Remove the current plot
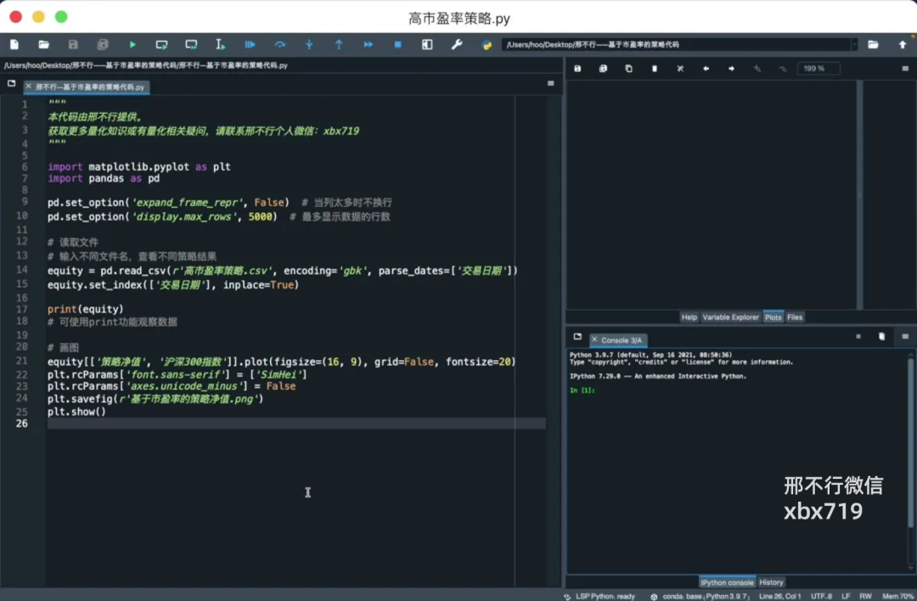This screenshot has width=917, height=601. (x=655, y=69)
